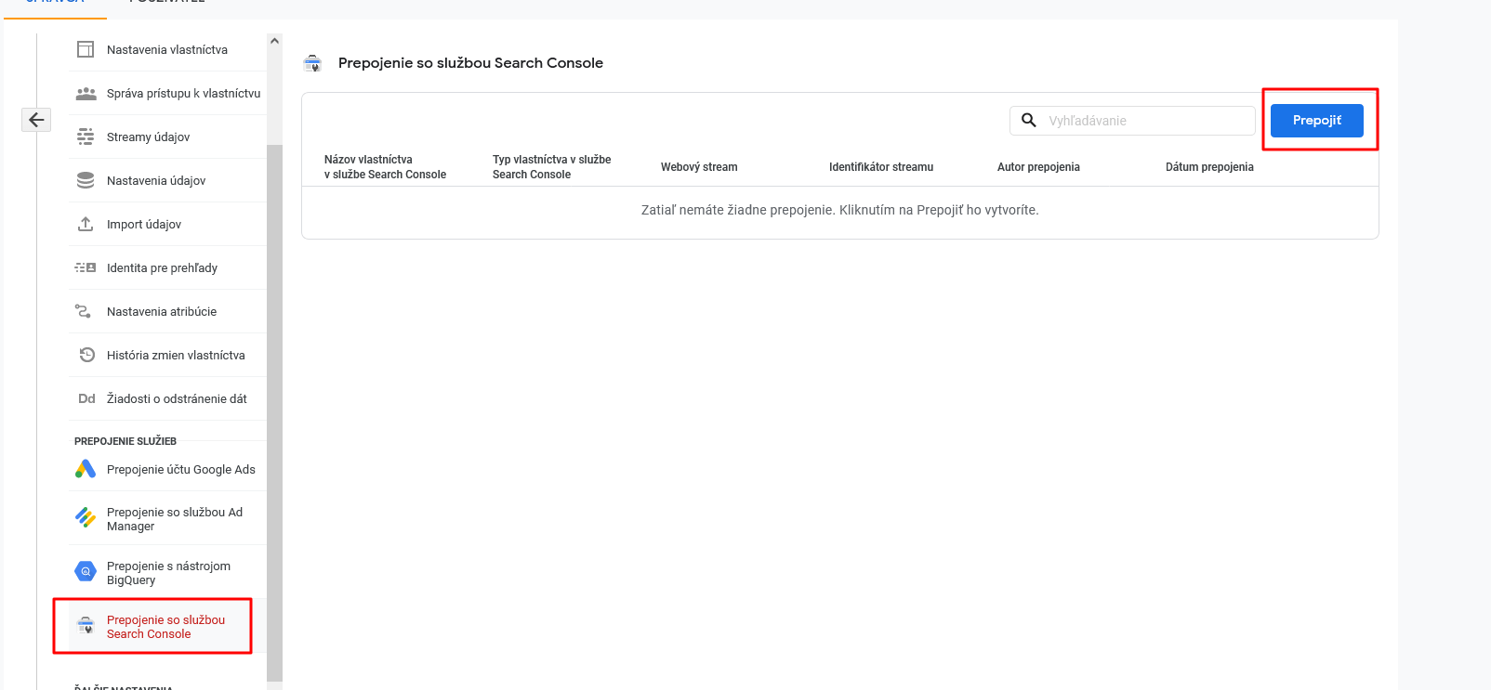The height and width of the screenshot is (690, 1491).
Task: Click the Nastavenia vlastníctva icon
Action: tap(86, 49)
